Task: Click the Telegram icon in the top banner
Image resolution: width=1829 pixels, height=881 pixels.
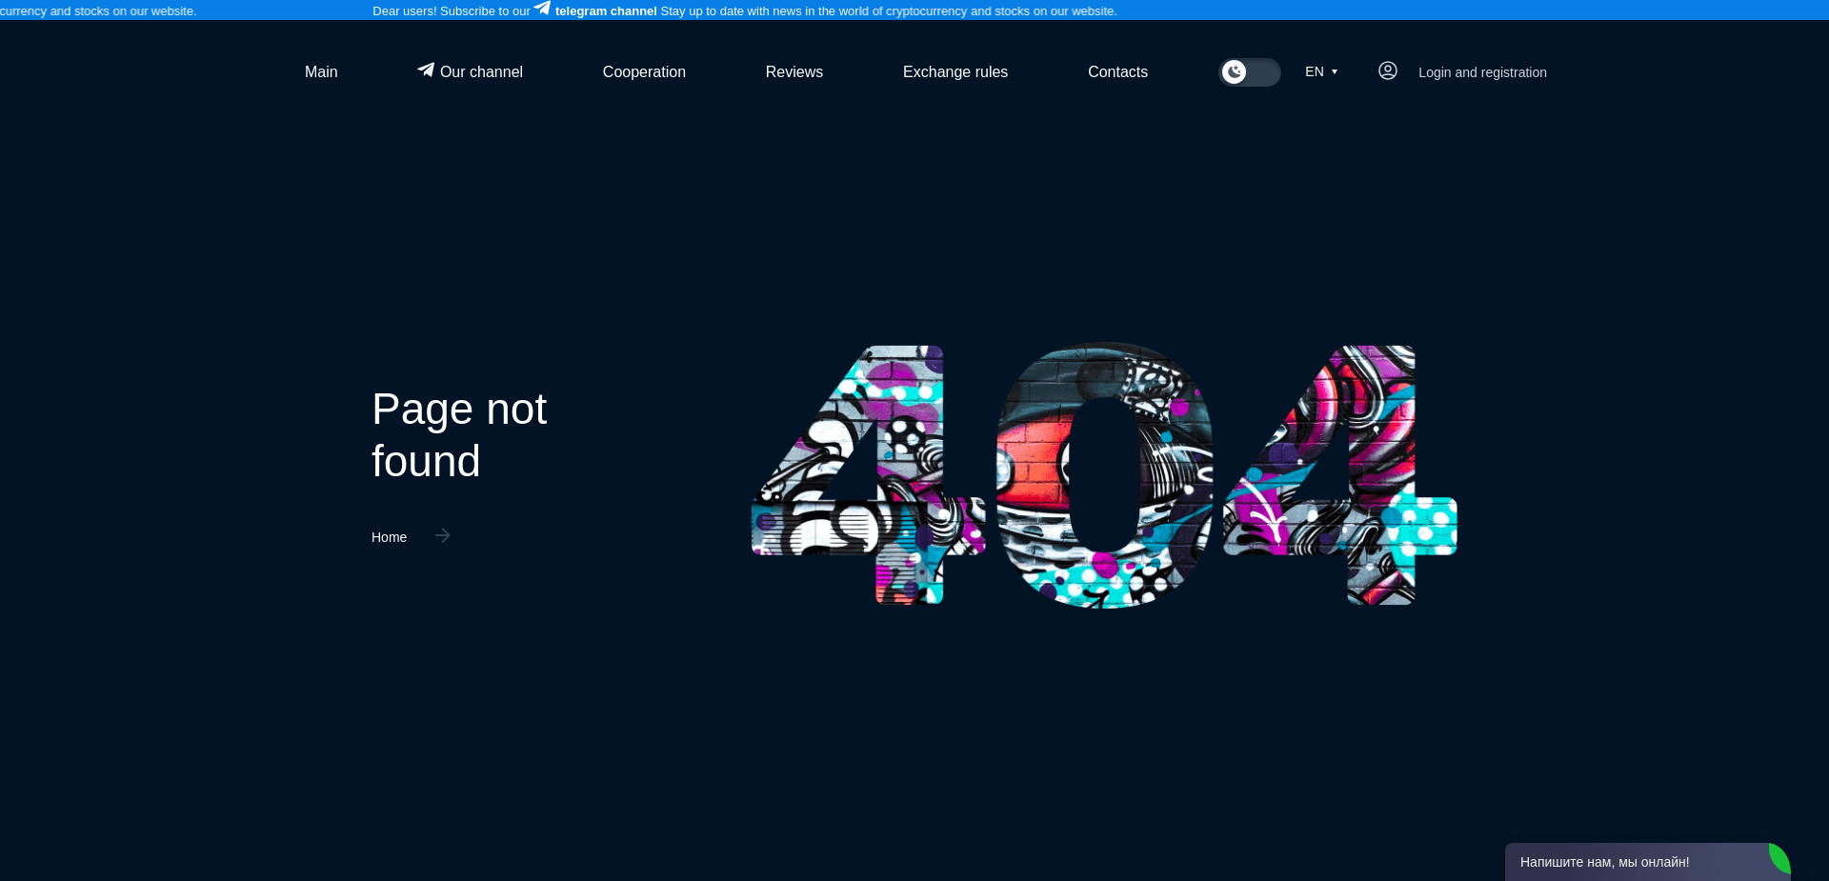Action: click(x=541, y=9)
